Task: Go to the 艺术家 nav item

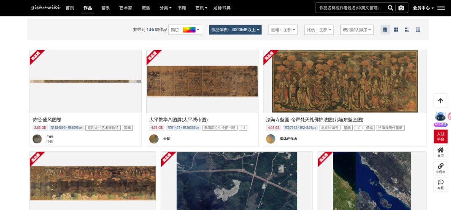Action: coord(126,8)
